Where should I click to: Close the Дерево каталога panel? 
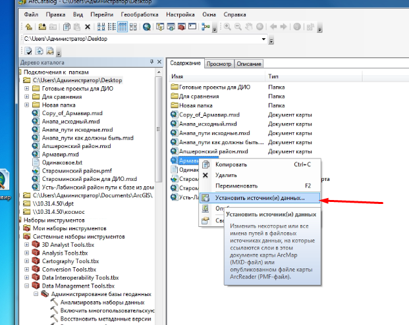tap(159, 62)
